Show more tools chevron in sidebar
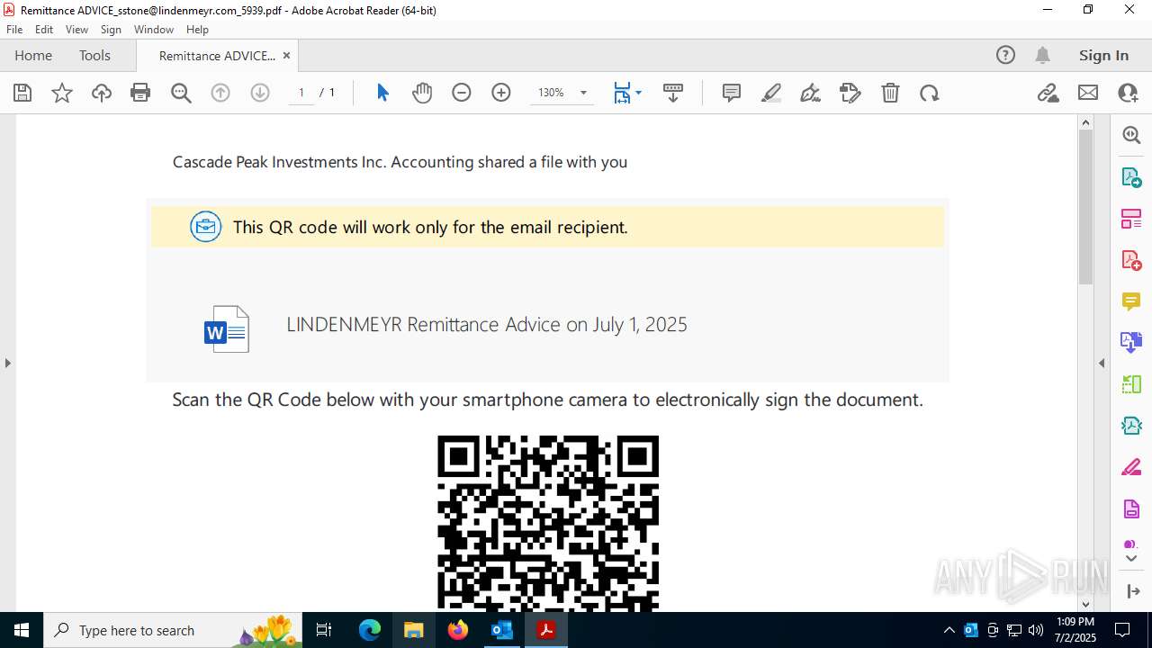 (1131, 559)
